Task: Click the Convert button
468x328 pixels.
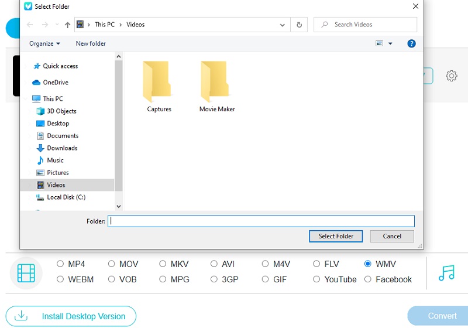Action: 438,316
